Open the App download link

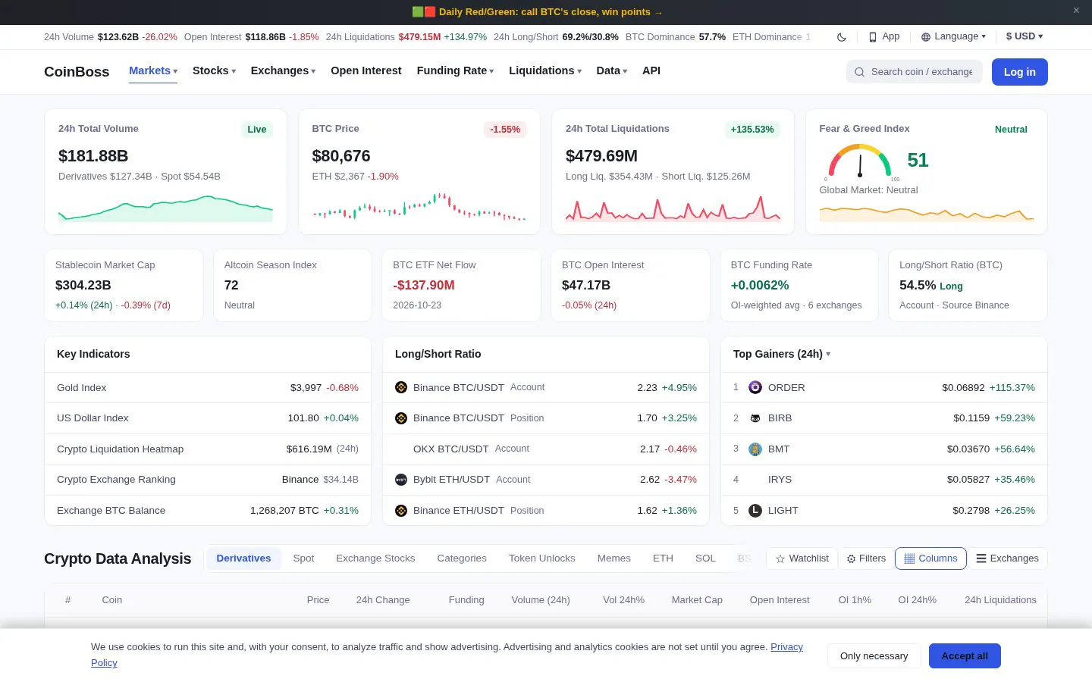coord(884,36)
